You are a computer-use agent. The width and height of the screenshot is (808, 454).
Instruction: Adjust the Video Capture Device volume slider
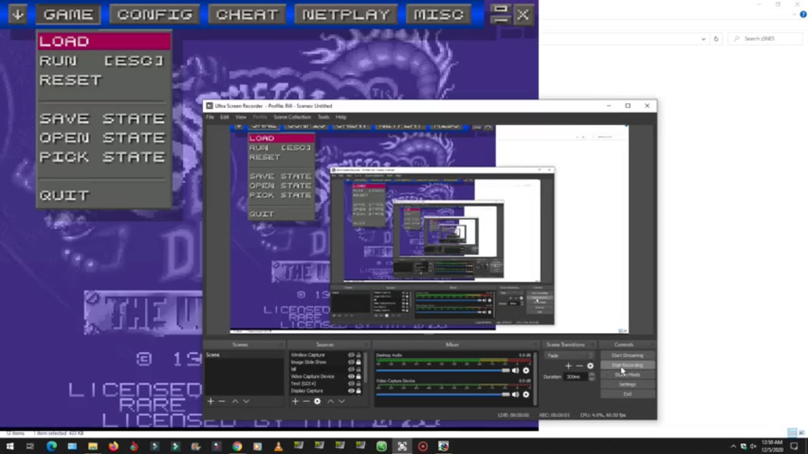443,394
